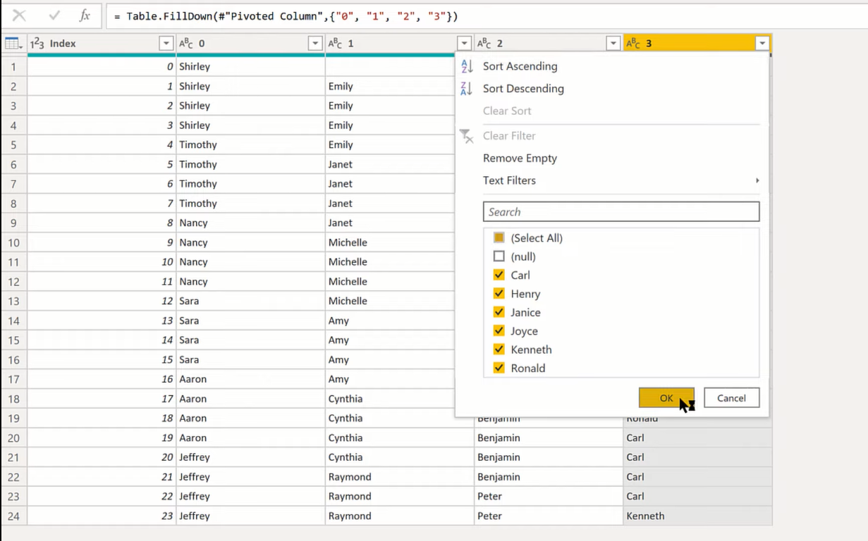Uncheck the Kenneth checkbox
Image resolution: width=868 pixels, height=541 pixels.
click(499, 349)
